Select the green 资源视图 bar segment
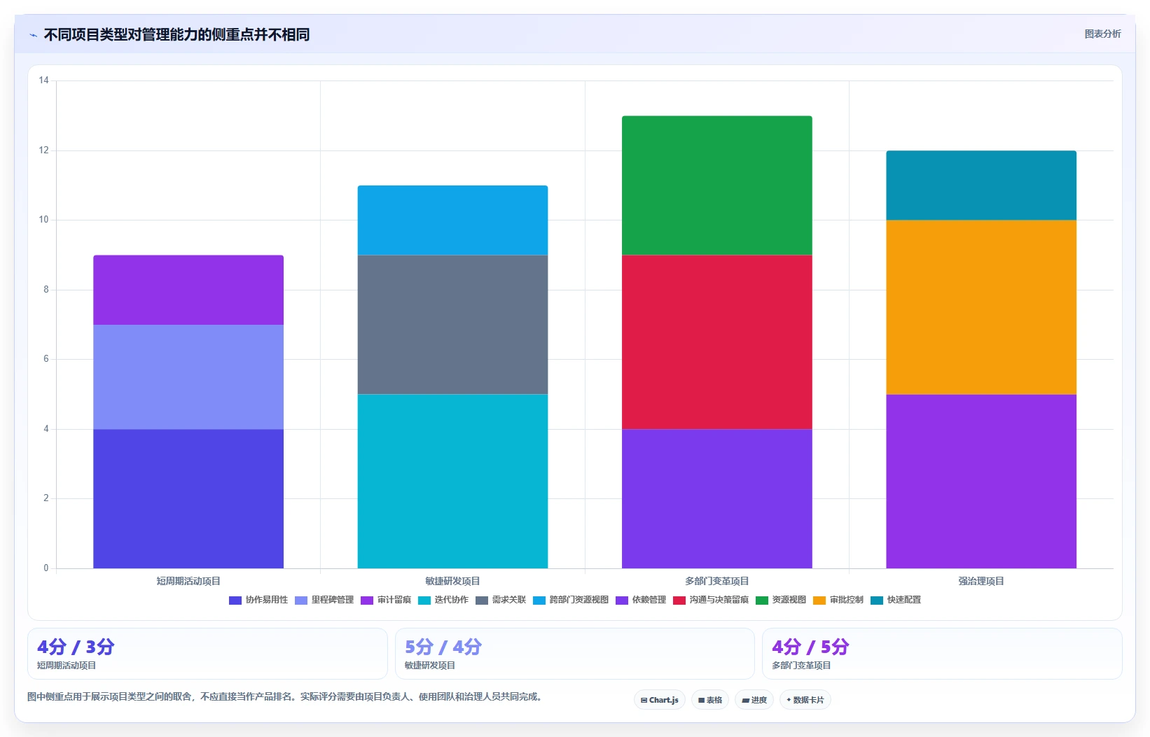Image resolution: width=1150 pixels, height=737 pixels. (717, 185)
